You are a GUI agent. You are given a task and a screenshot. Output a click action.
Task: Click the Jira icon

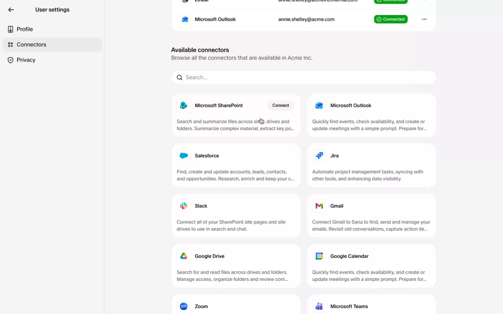pyautogui.click(x=319, y=156)
